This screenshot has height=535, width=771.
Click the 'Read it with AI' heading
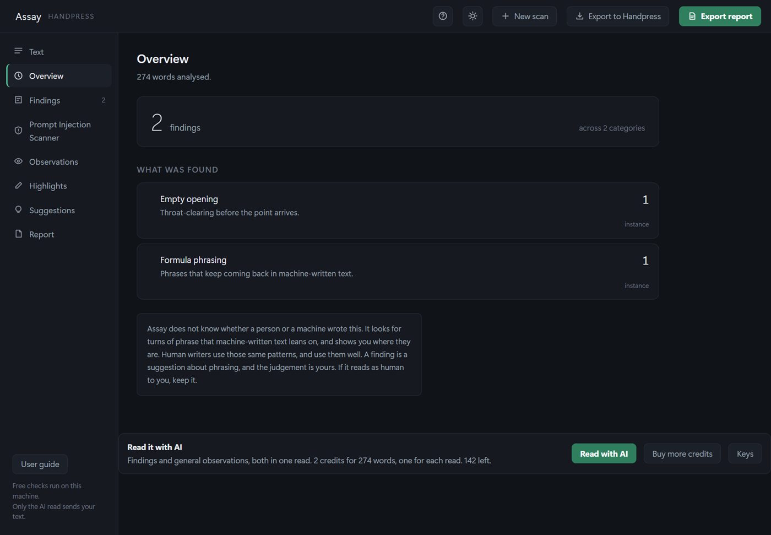(155, 447)
